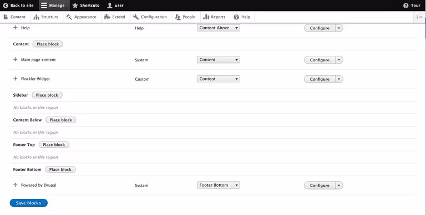Place block in Footer Top region
426x215 pixels.
(54, 145)
